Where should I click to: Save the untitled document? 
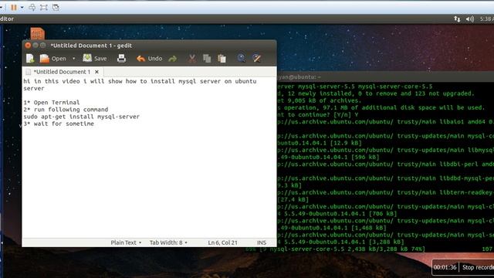[x=95, y=59]
